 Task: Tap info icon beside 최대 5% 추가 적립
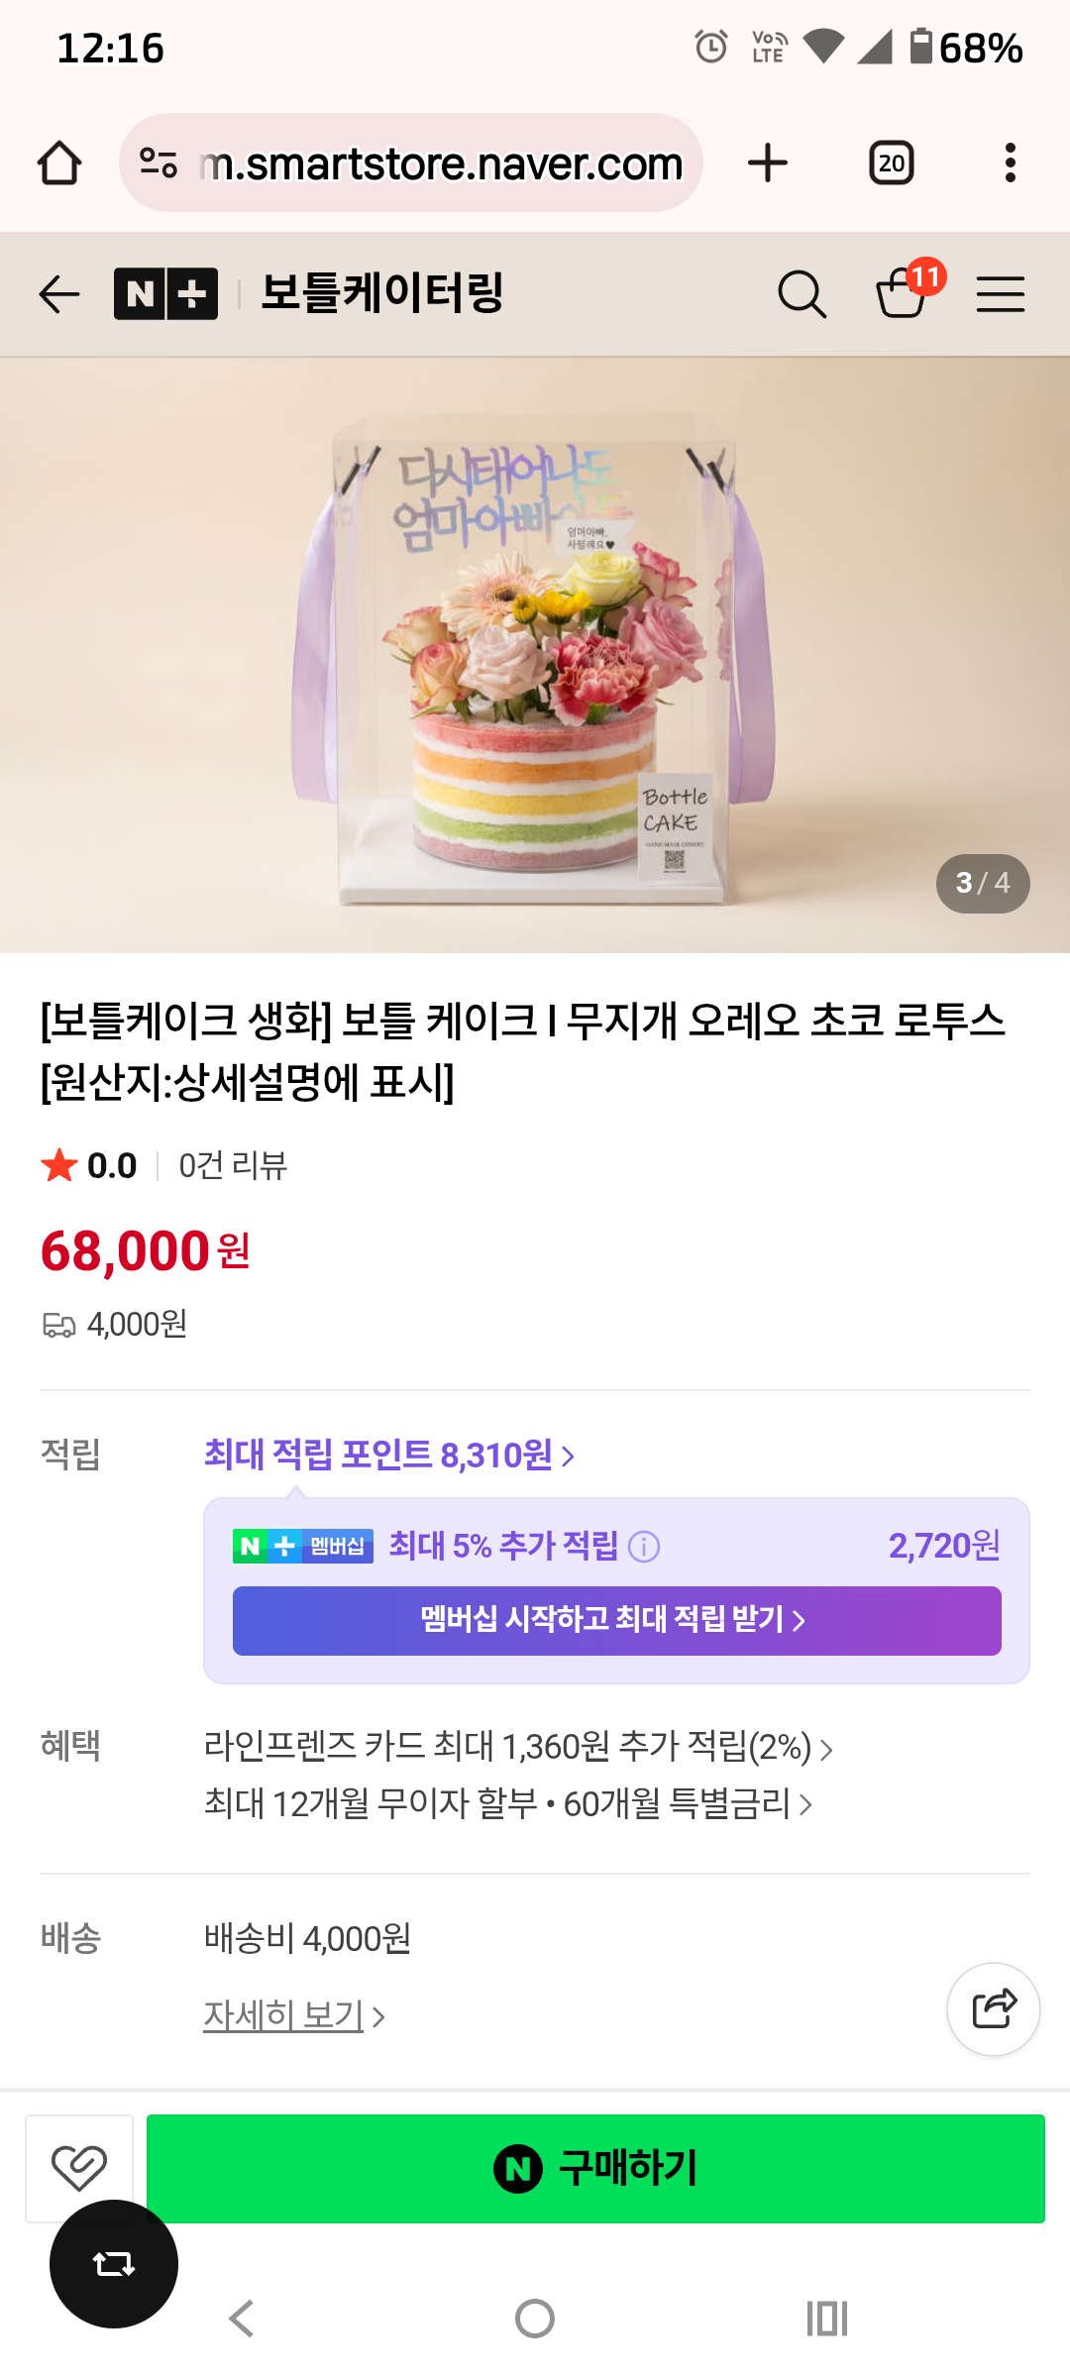point(644,1546)
